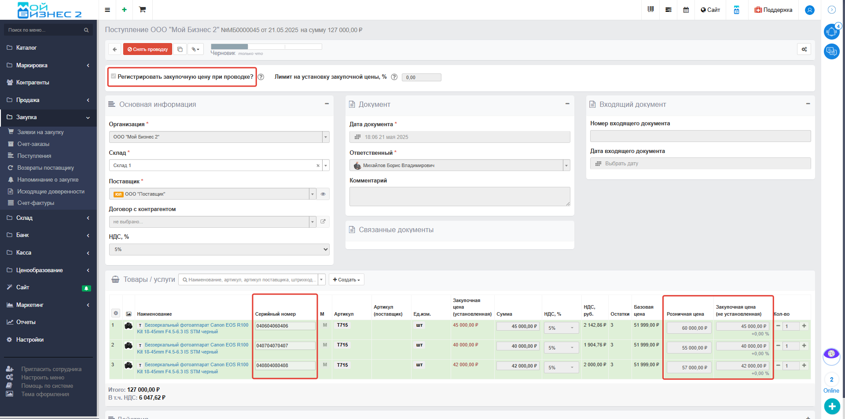Open dropdown arrow beside goods search

pyautogui.click(x=322, y=280)
